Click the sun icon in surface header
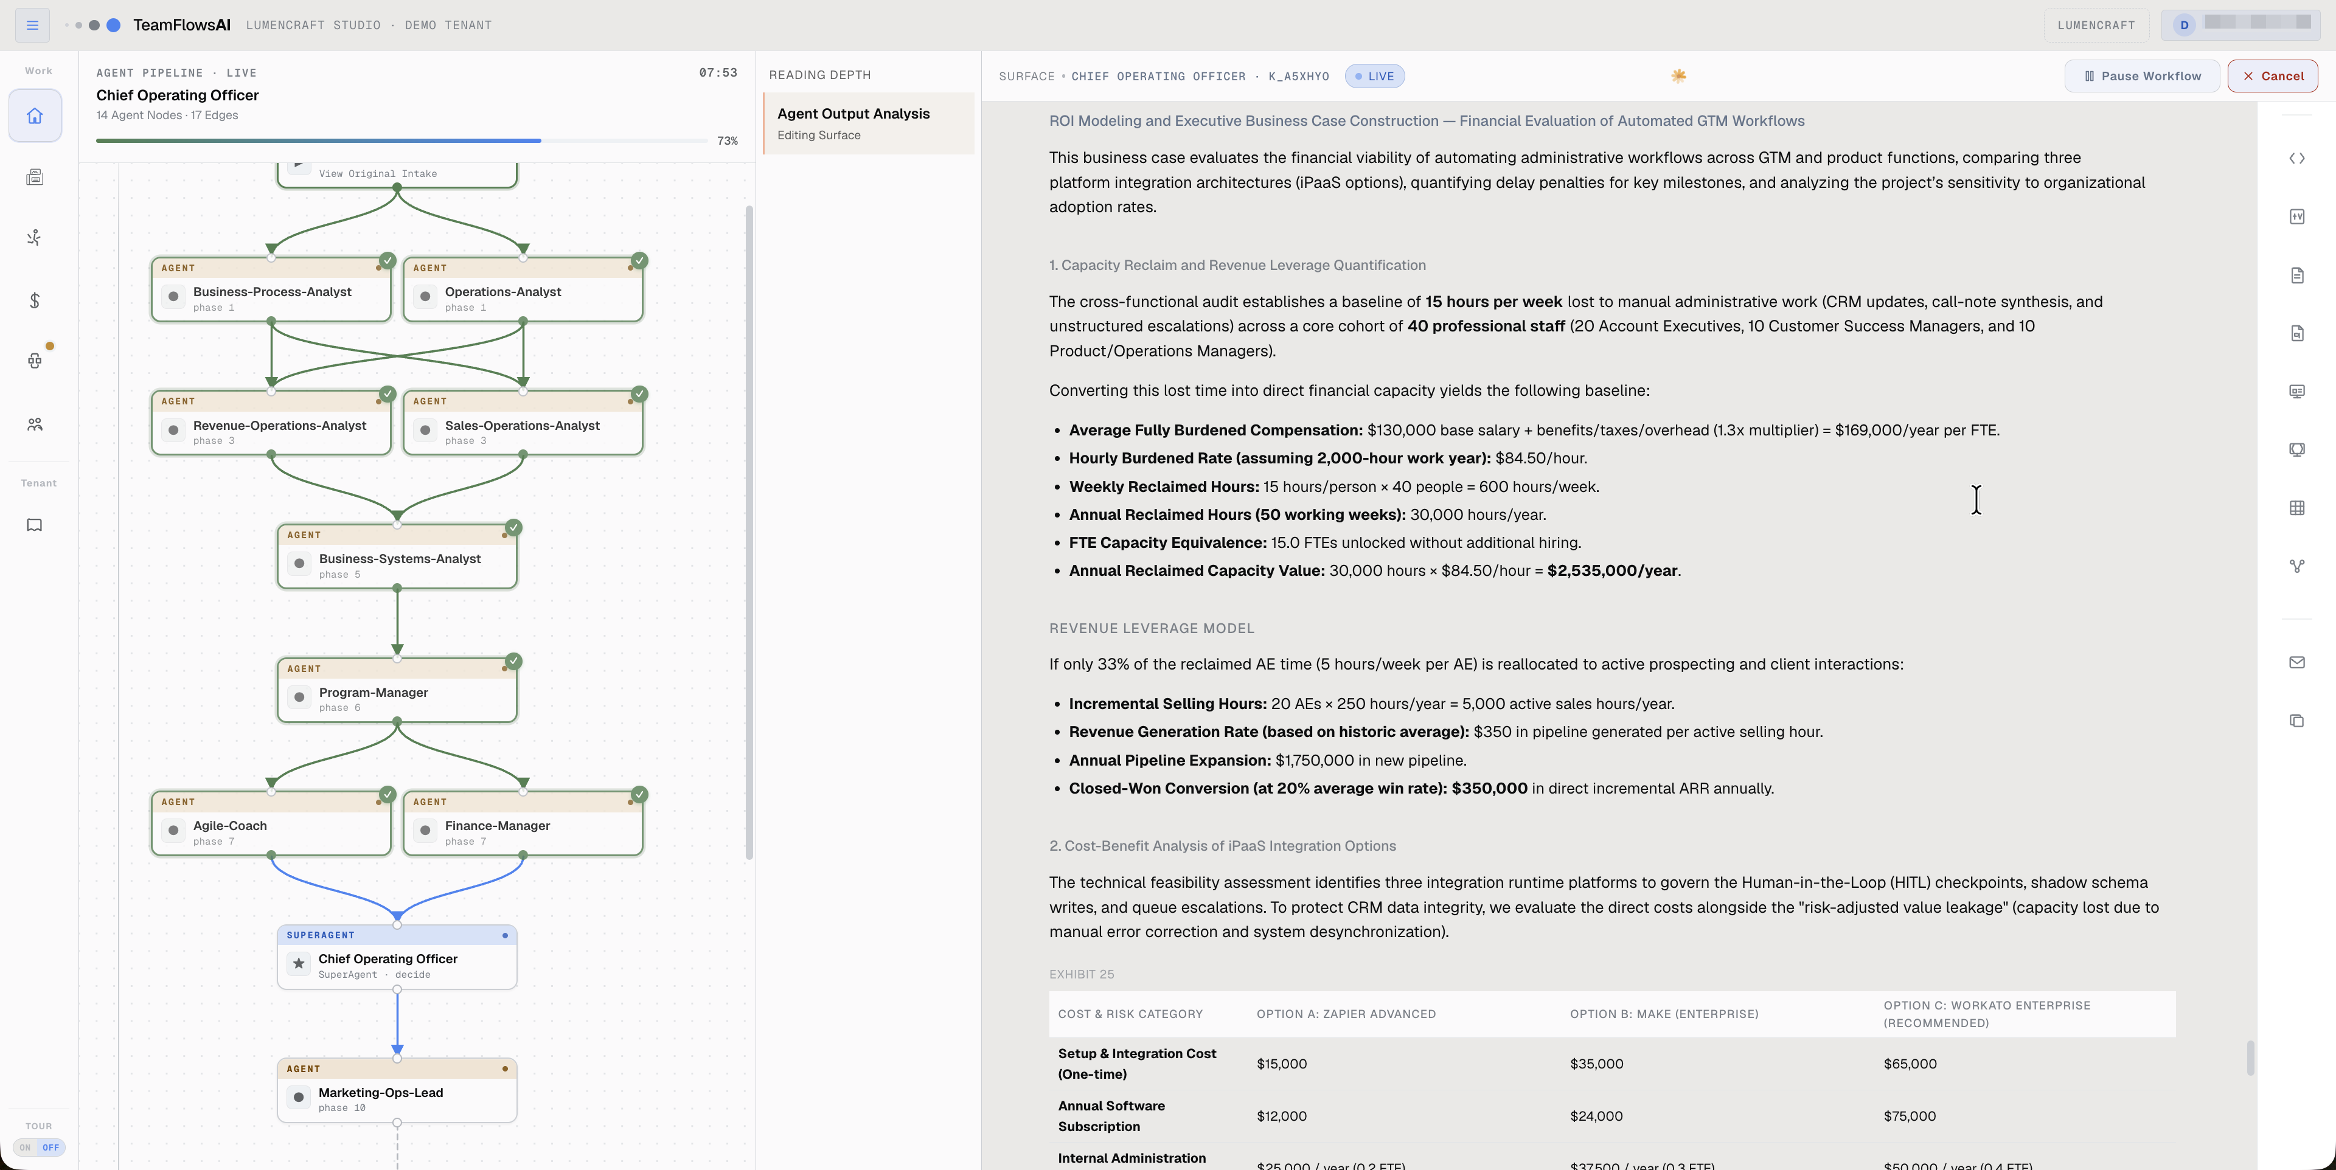This screenshot has height=1170, width=2336. [x=1678, y=76]
